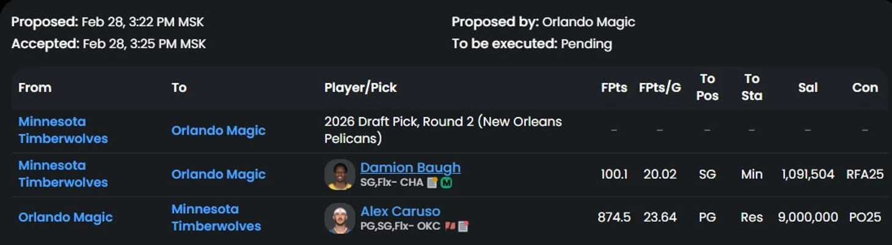Viewport: 892px width, 245px height.
Task: Click the green M badge beside Baugh
Action: tap(446, 183)
